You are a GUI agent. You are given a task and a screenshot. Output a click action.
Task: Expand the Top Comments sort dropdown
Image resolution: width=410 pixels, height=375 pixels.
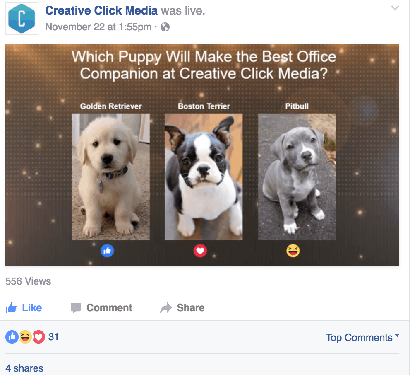362,338
